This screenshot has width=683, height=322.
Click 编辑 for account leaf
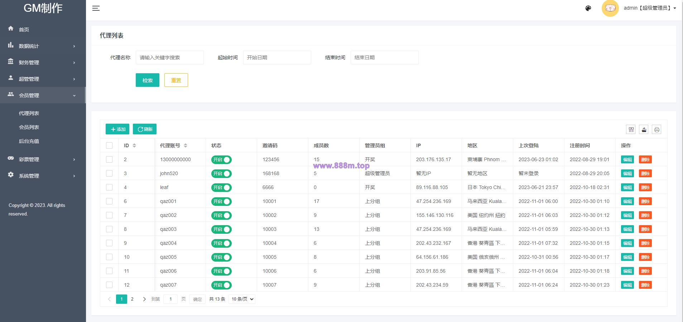coord(627,187)
